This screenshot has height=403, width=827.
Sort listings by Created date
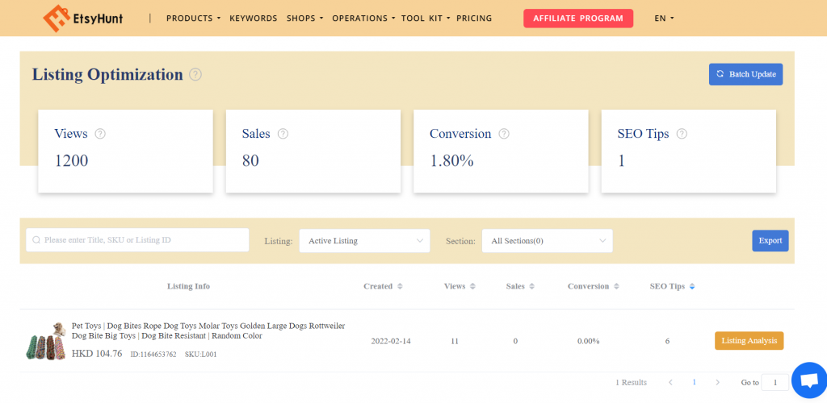pos(384,286)
